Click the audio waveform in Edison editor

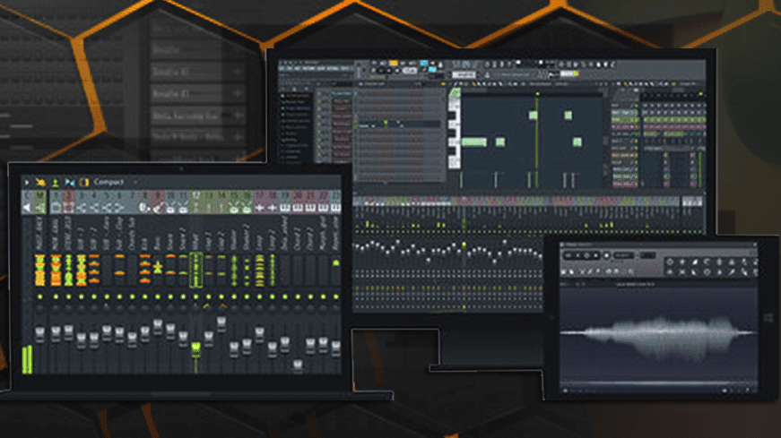coord(659,334)
